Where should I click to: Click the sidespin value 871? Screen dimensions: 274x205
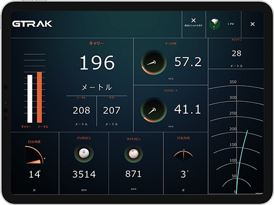pyautogui.click(x=134, y=174)
